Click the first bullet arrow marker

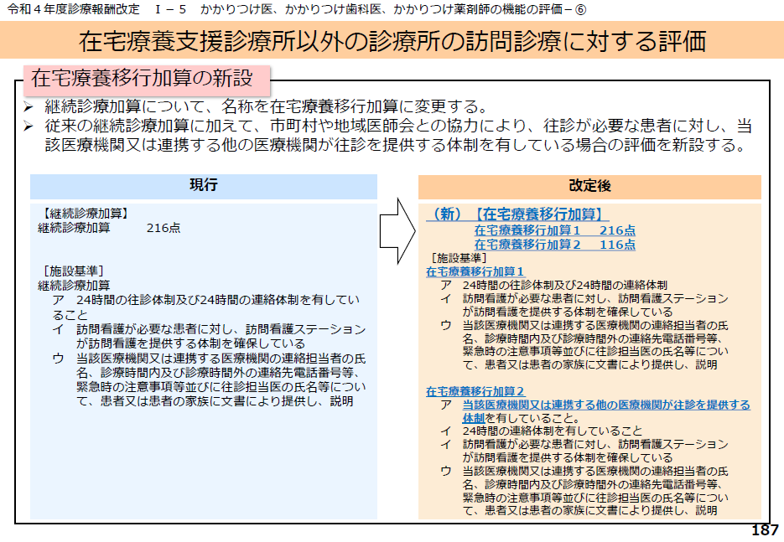[x=29, y=107]
